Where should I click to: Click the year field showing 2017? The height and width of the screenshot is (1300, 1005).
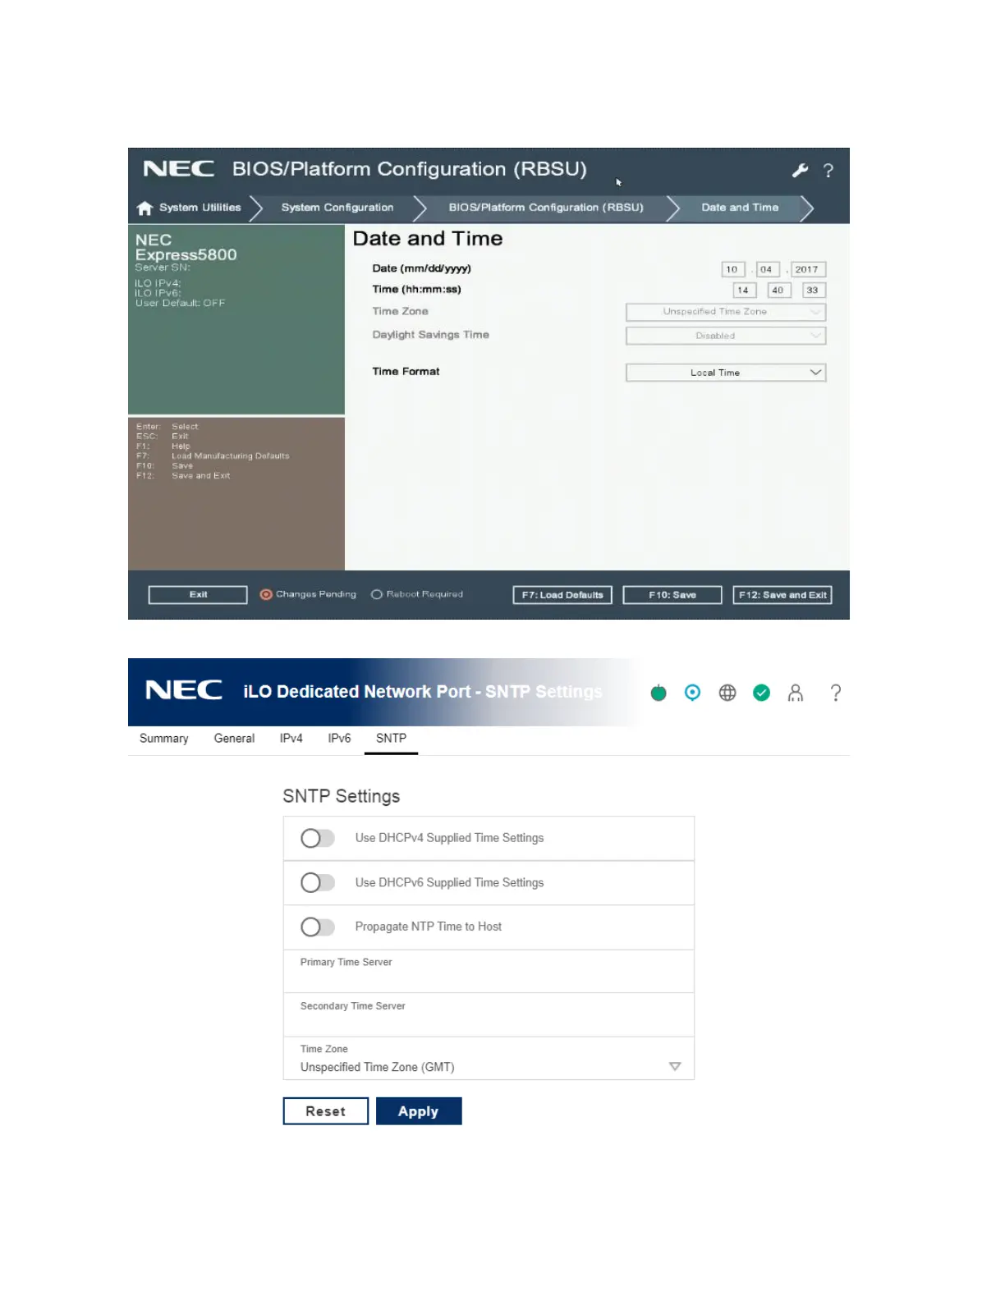(x=808, y=269)
